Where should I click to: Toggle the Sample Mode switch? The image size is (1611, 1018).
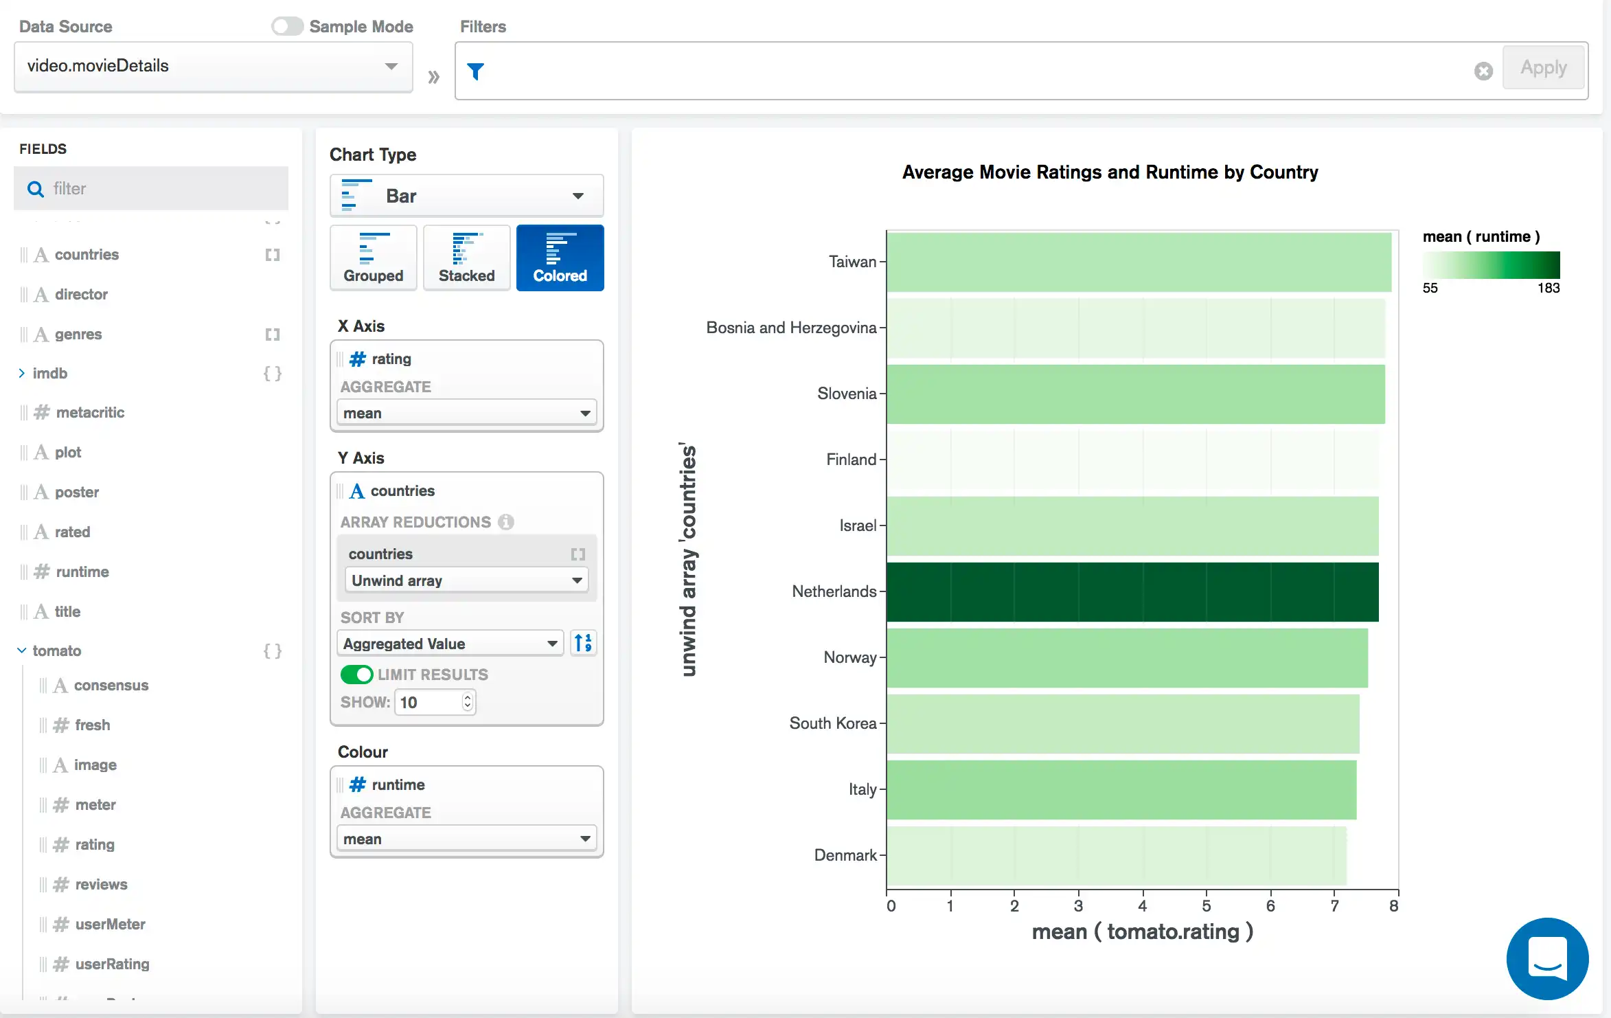(x=285, y=26)
